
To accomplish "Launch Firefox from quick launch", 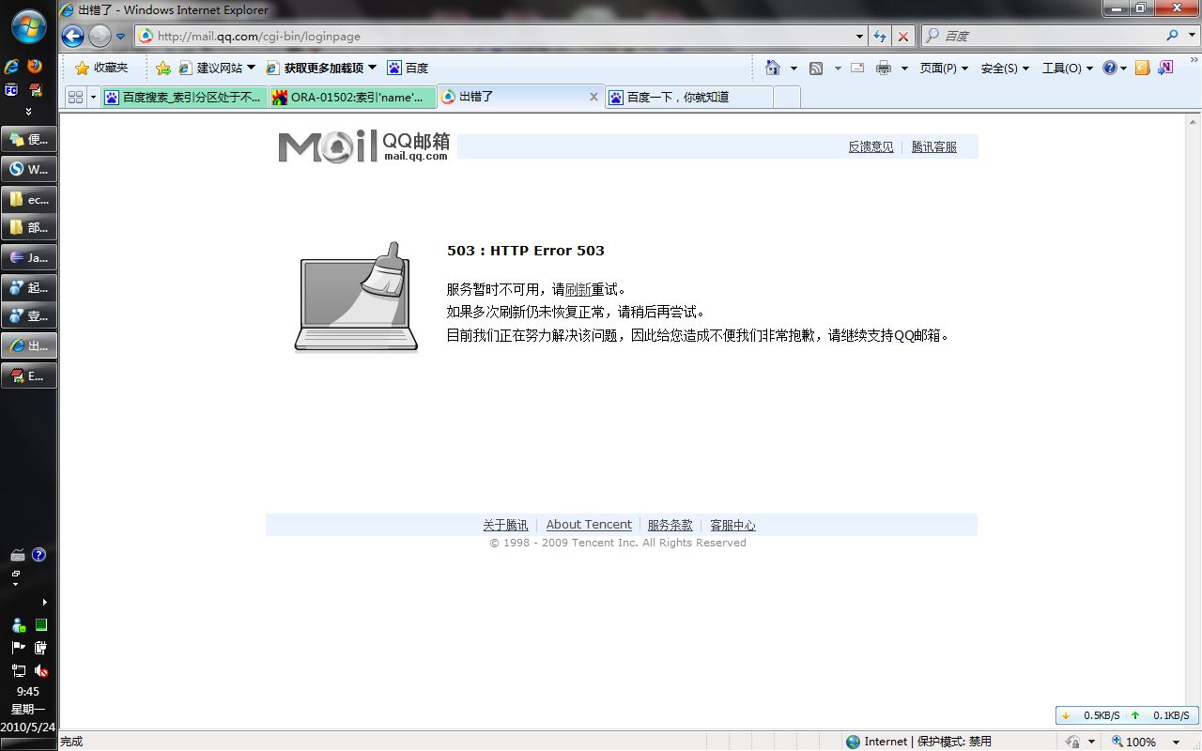I will (x=36, y=67).
